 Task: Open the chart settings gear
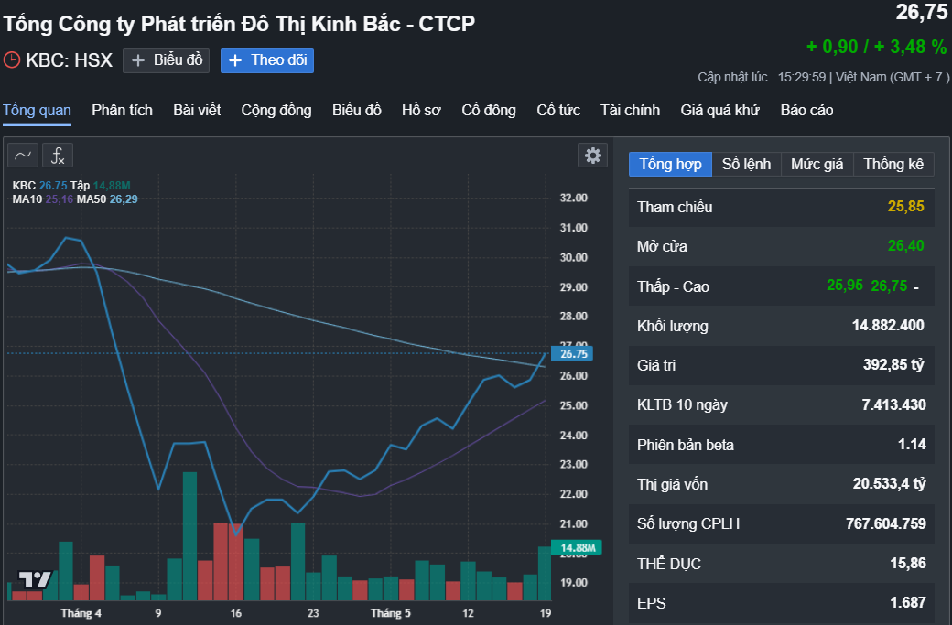tap(592, 155)
